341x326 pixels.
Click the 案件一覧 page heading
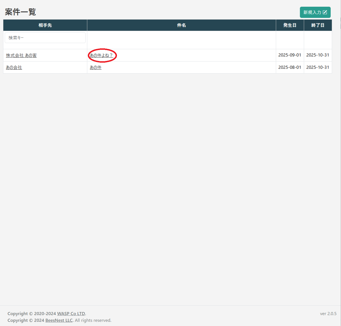[20, 12]
